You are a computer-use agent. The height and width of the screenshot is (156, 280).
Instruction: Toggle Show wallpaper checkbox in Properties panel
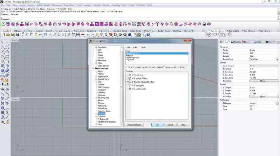[x=251, y=106]
